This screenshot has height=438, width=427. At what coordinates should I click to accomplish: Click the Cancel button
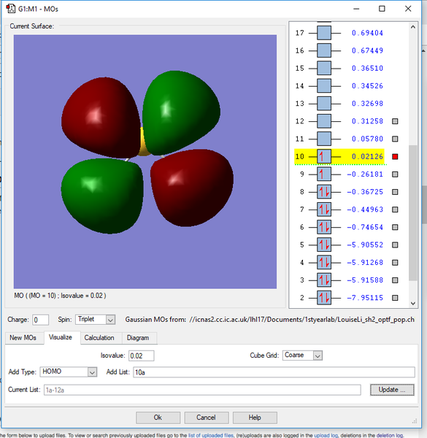[x=206, y=418]
